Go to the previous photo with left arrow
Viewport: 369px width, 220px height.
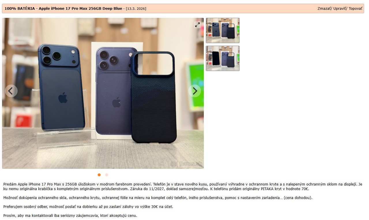click(x=11, y=91)
